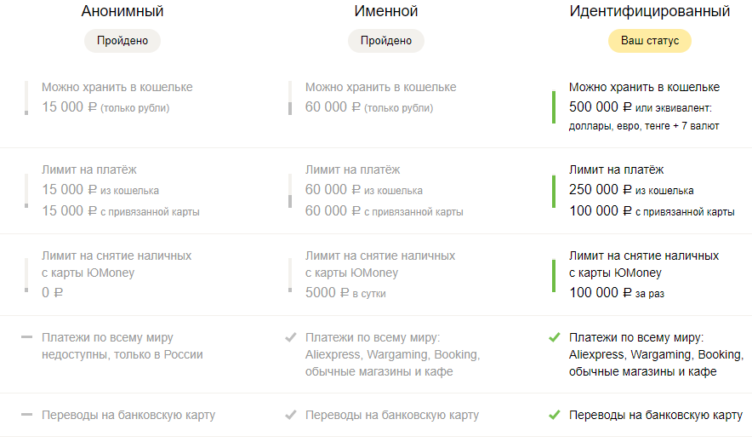This screenshot has width=752, height=448.
Task: Click green bar beside 100 000 ₽ cash withdrawal limit
Action: point(554,274)
